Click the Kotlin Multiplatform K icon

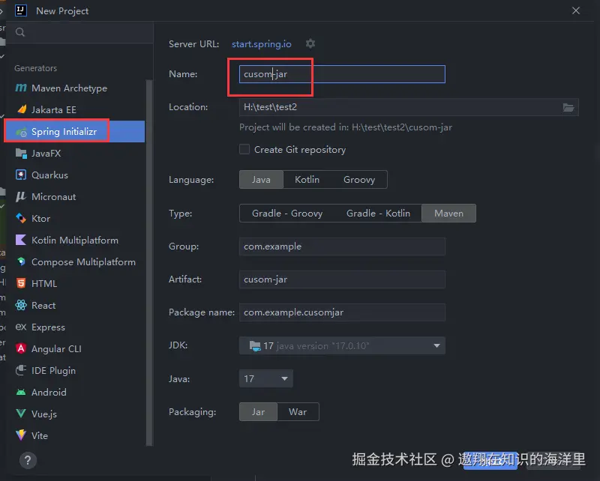[x=21, y=240]
